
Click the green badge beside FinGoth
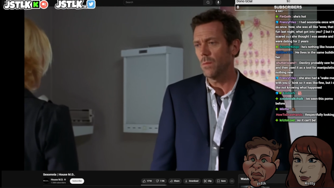pos(277,16)
